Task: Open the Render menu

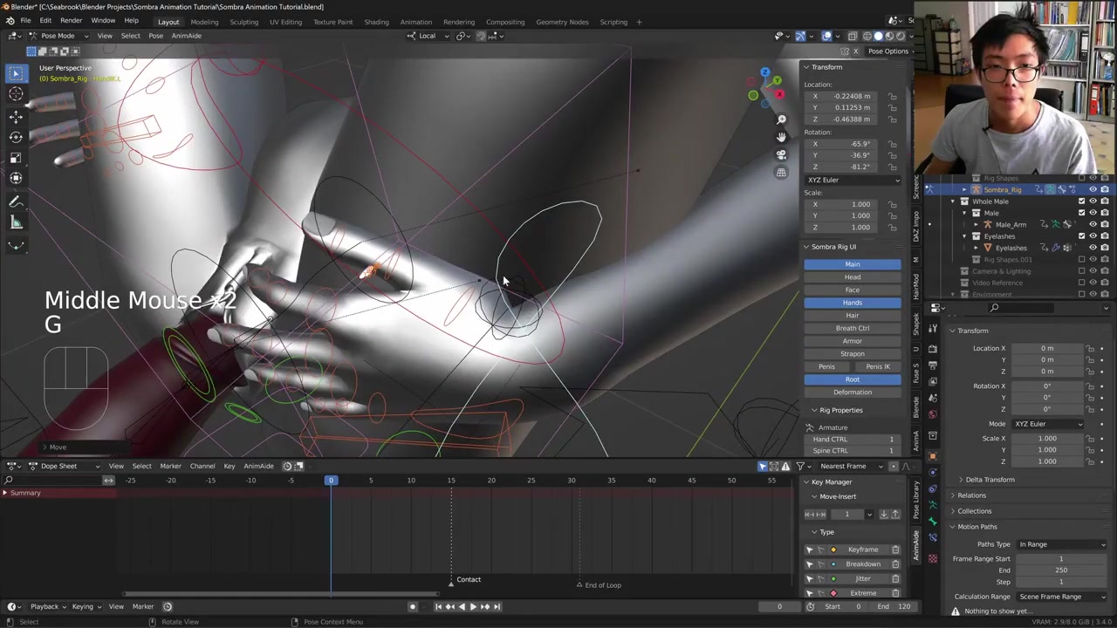Action: 71,21
